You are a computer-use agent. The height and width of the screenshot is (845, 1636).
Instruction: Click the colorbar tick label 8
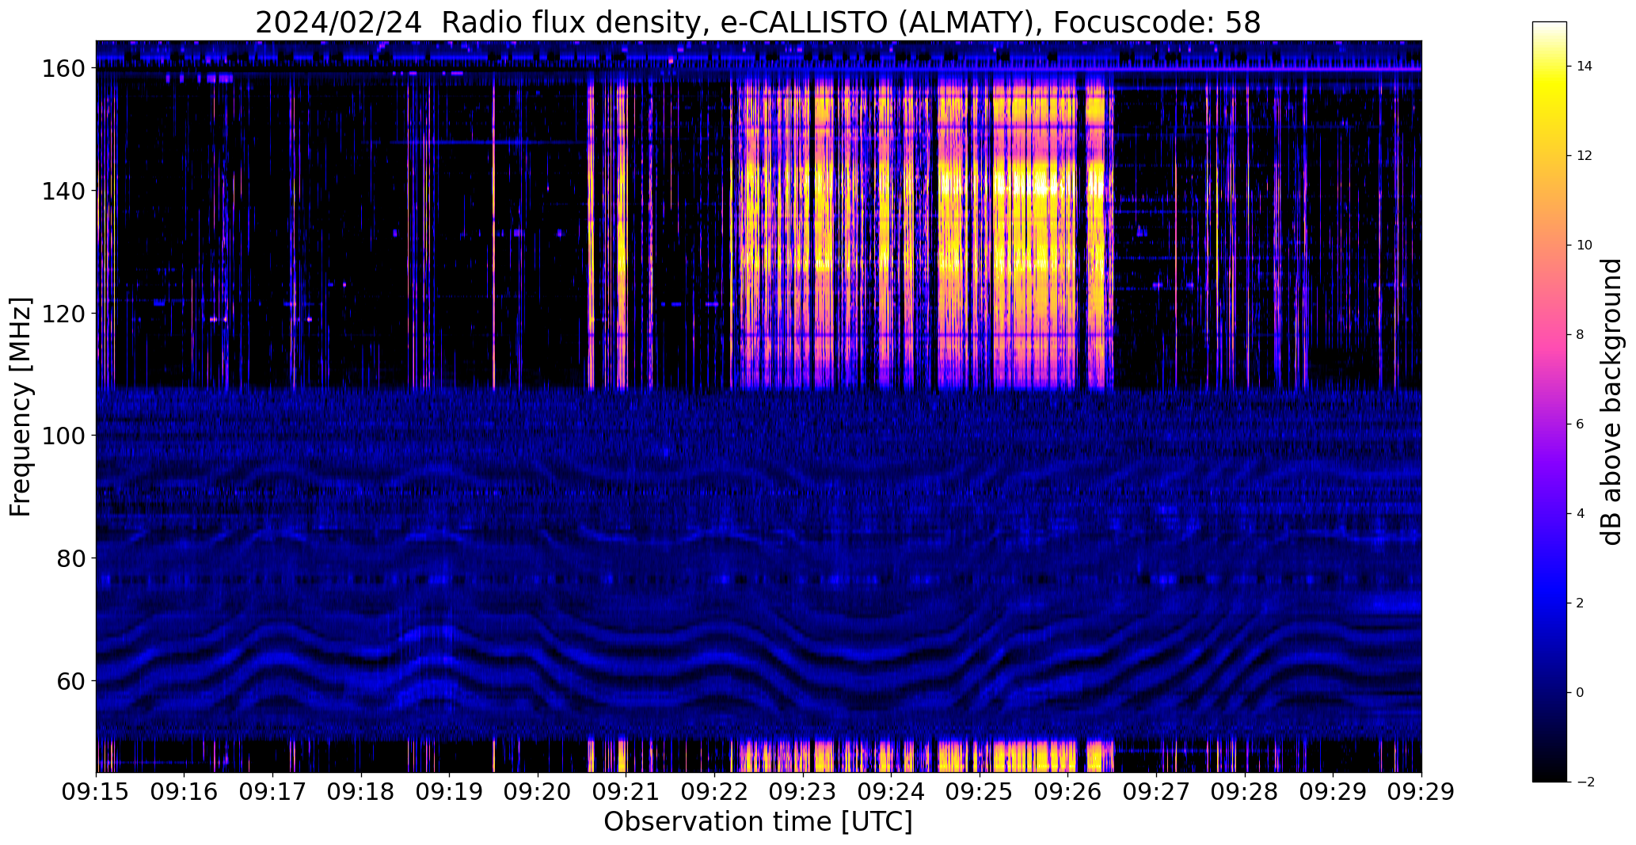click(1580, 335)
